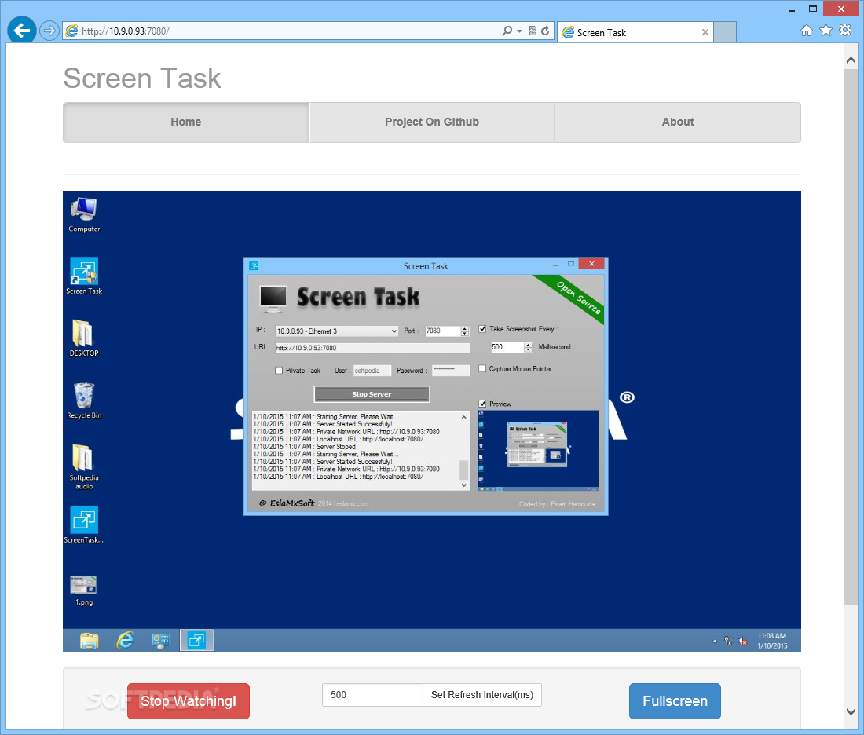Viewport: 864px width, 735px height.
Task: Click the Screen Task window title icon
Action: (254, 265)
